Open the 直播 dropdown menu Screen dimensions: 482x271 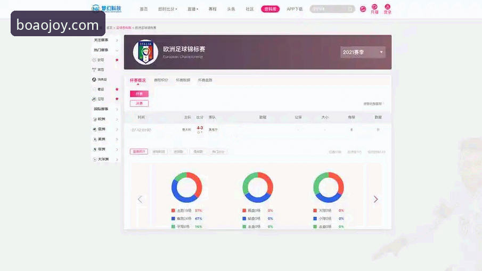pyautogui.click(x=193, y=9)
